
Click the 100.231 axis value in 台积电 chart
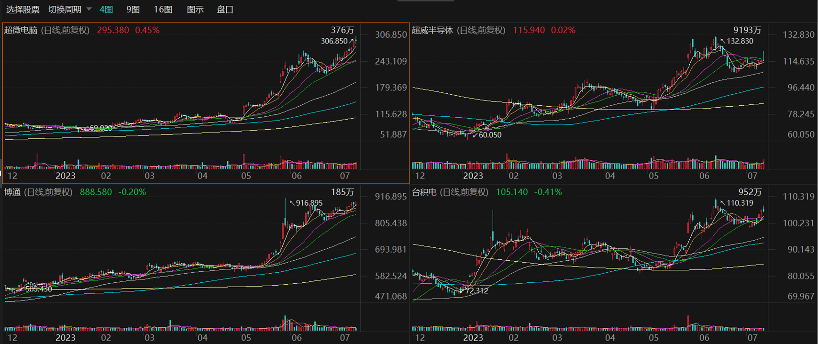(798, 223)
